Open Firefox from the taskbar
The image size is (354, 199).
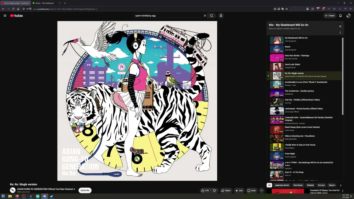point(17,196)
